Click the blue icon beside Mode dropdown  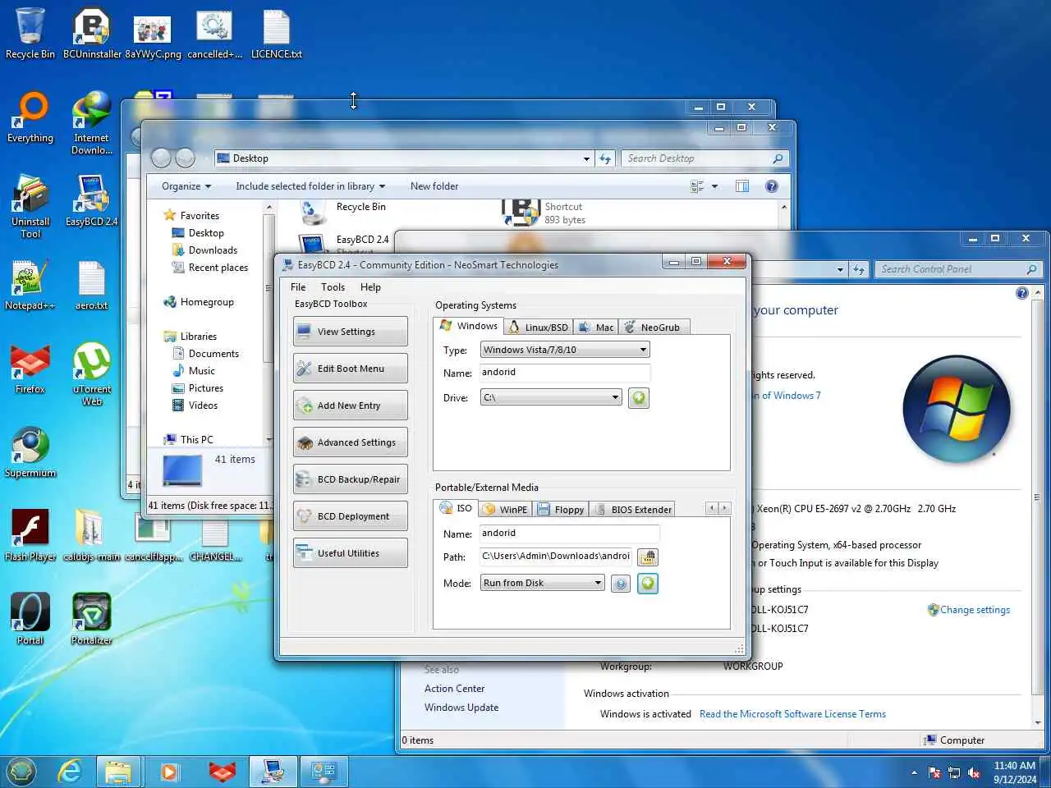point(621,584)
